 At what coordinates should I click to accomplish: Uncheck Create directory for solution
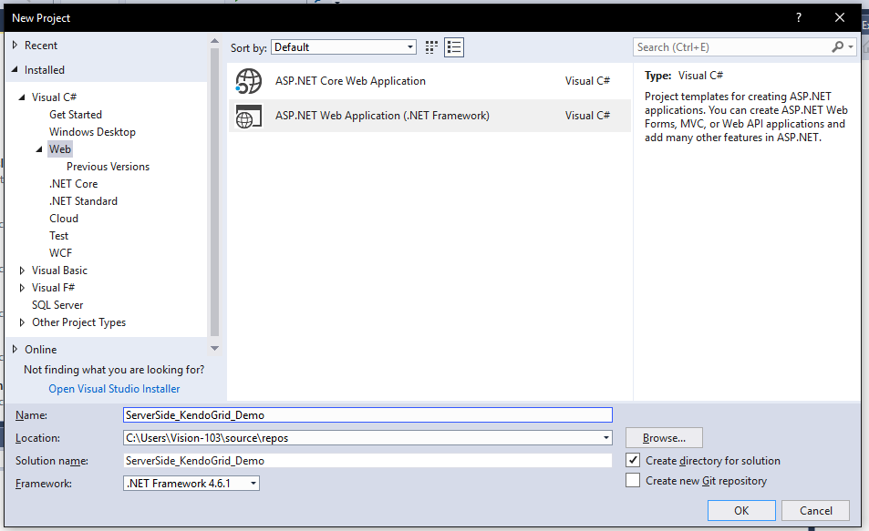(632, 460)
